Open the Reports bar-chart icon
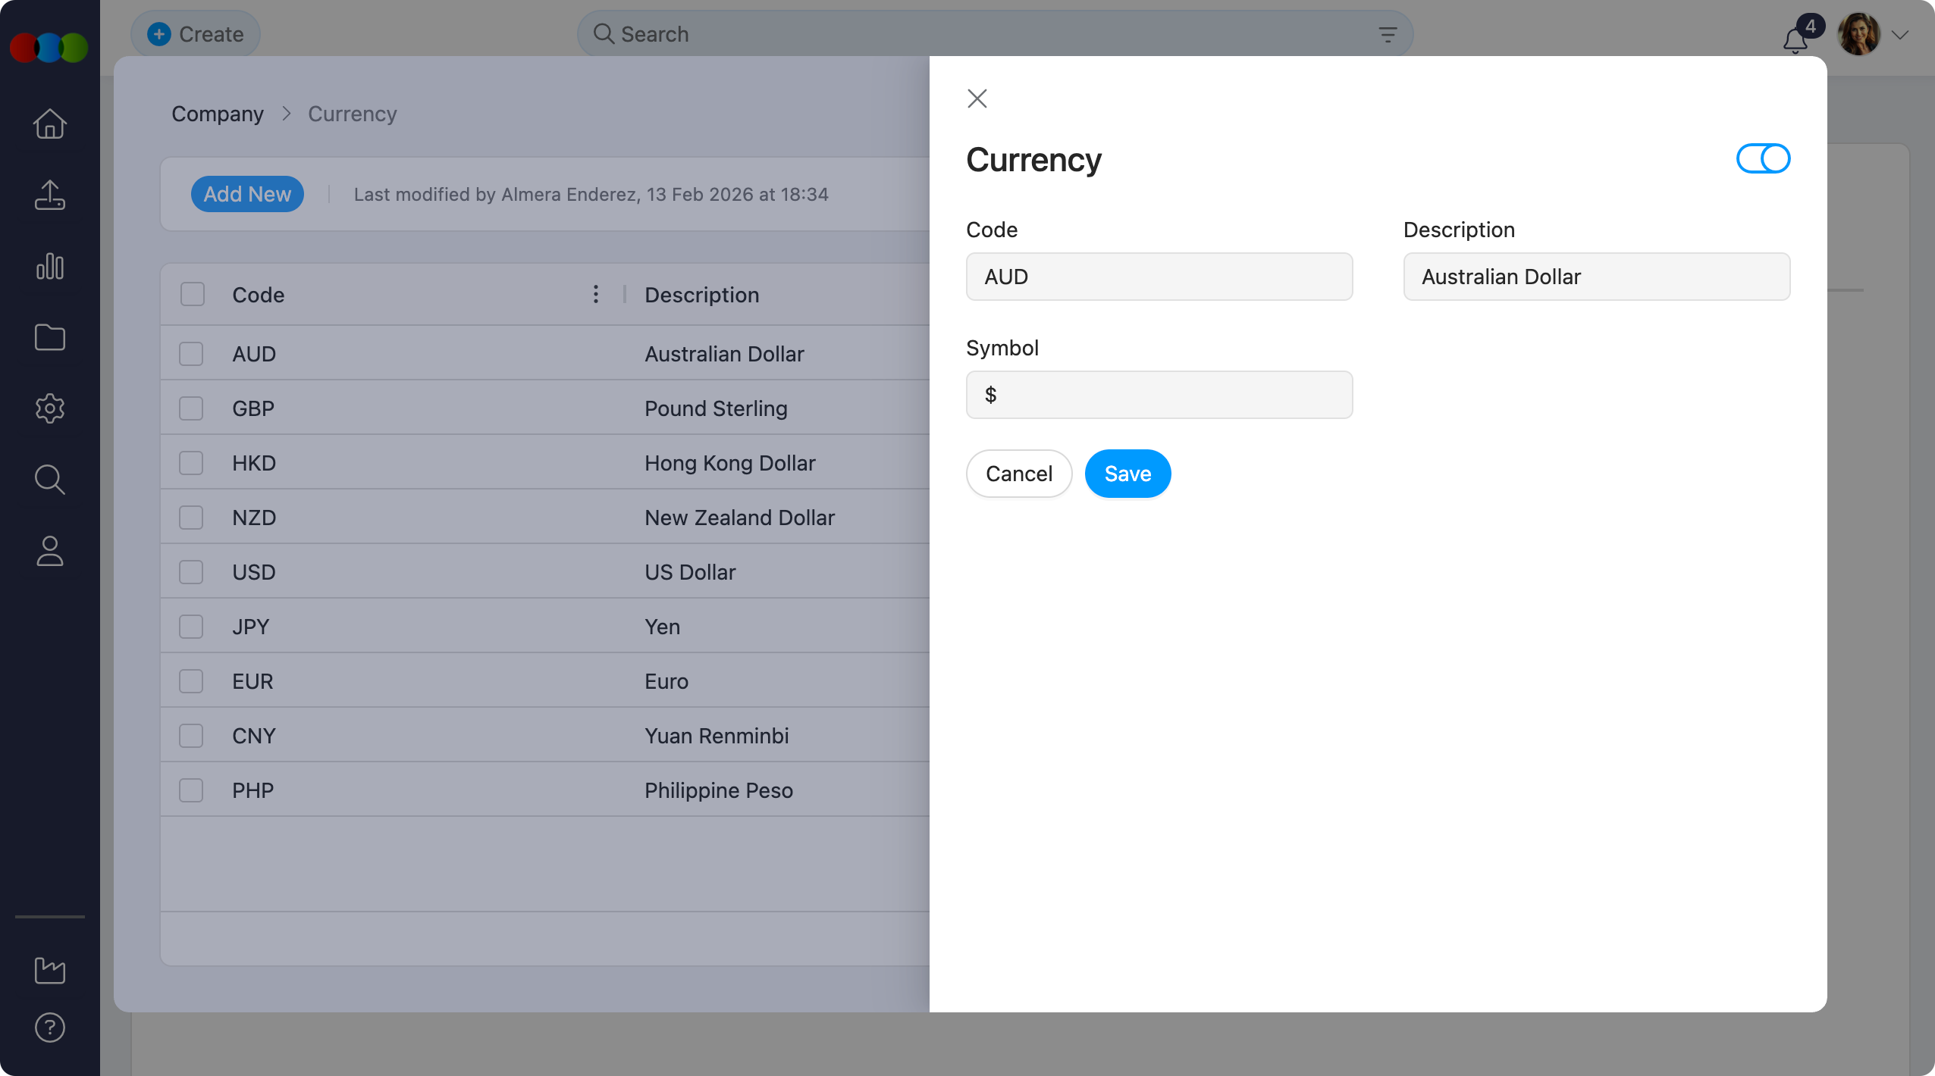This screenshot has width=1935, height=1076. click(49, 266)
